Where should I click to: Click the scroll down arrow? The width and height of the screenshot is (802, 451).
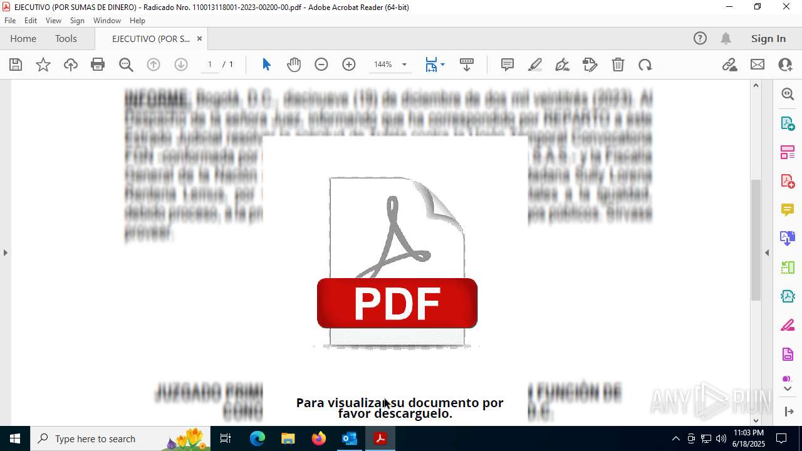click(x=756, y=420)
